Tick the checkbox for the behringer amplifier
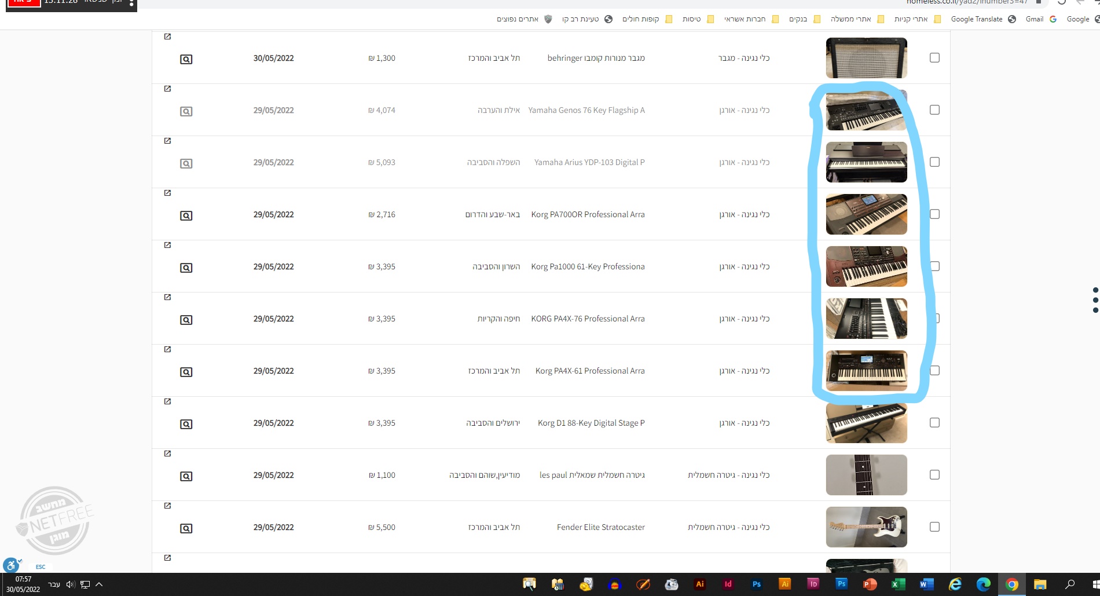The image size is (1100, 596). (x=934, y=58)
